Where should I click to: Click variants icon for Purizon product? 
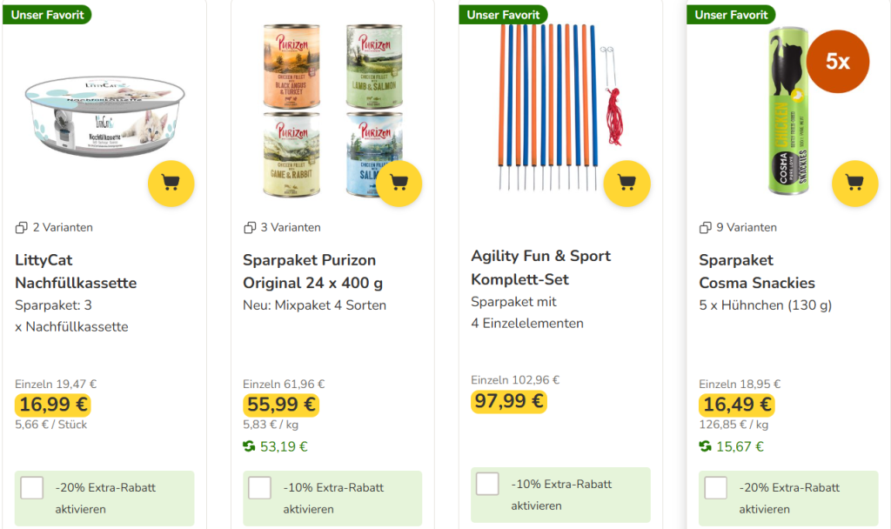point(250,228)
